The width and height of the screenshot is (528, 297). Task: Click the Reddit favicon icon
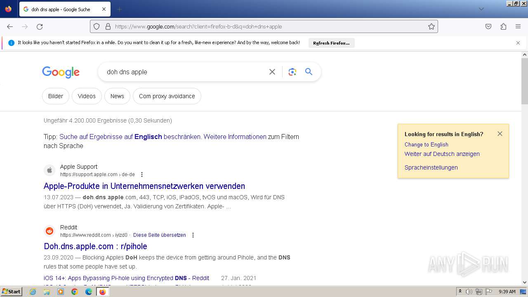tap(49, 231)
